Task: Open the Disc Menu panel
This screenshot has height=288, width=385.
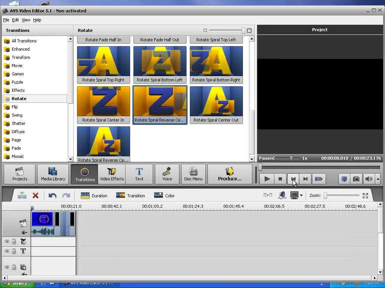Action: click(194, 174)
